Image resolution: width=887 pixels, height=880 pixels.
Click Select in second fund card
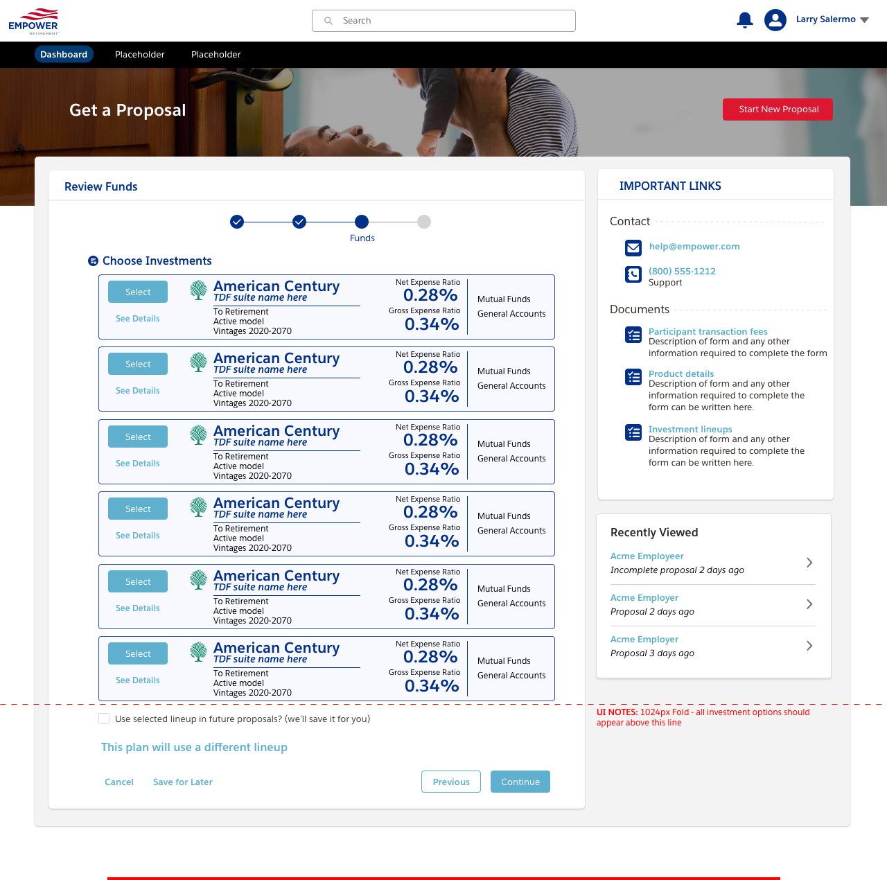[138, 364]
